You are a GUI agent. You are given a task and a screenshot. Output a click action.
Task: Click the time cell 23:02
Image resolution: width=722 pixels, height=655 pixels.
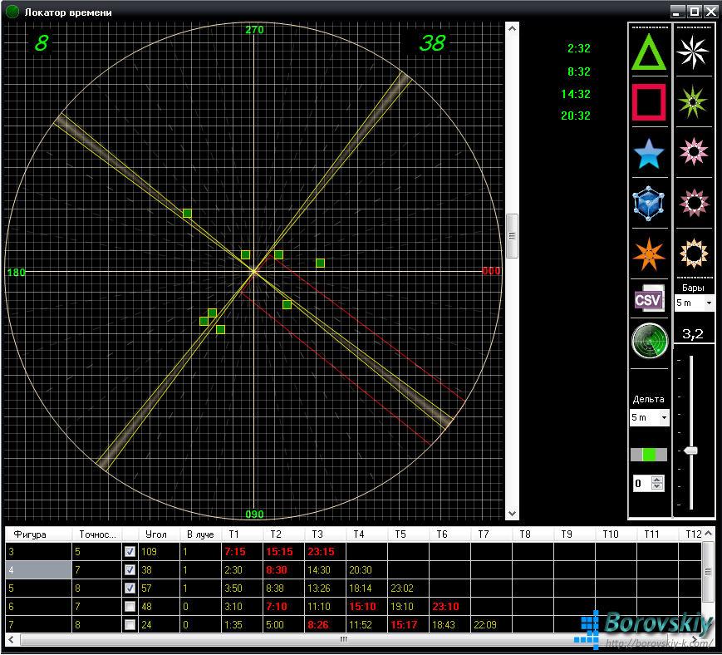tap(408, 589)
